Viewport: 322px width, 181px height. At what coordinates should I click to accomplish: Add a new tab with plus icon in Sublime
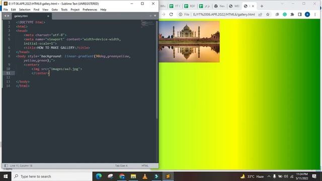(150, 16)
